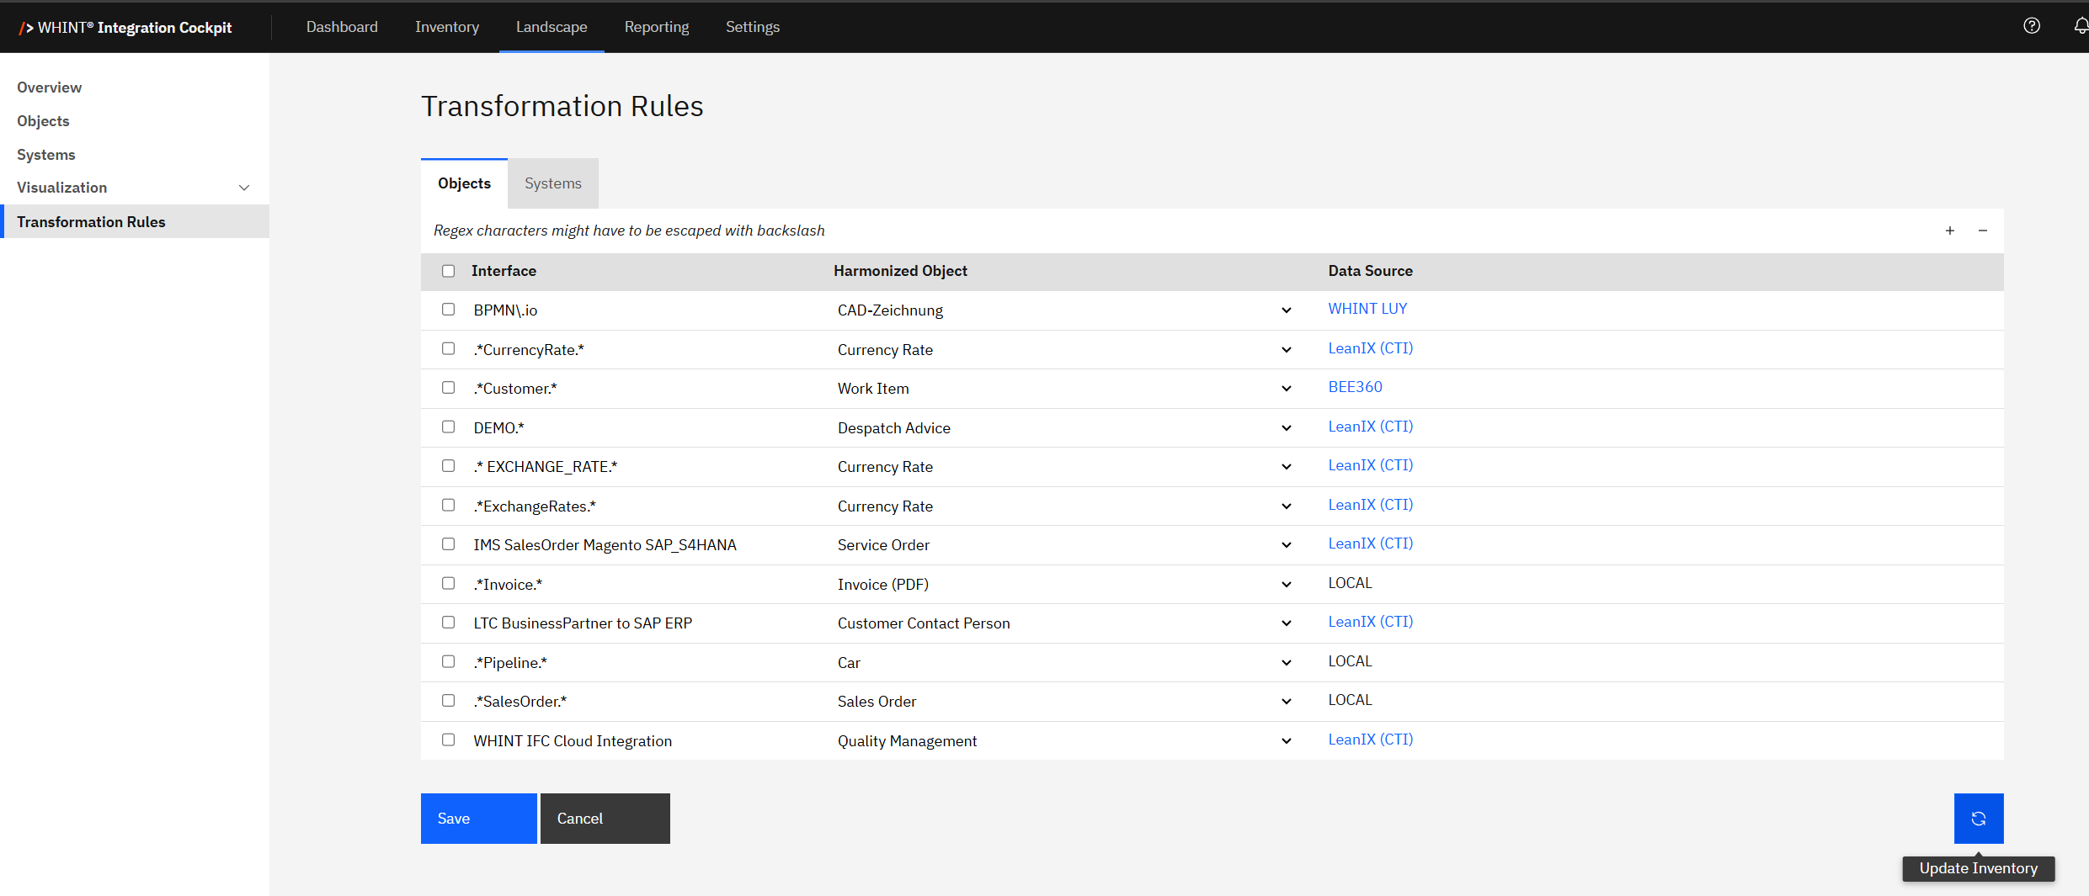
Task: Click the Save button
Action: pyautogui.click(x=478, y=818)
